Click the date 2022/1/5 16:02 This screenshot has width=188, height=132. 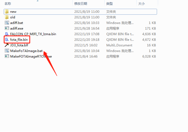click(86, 45)
